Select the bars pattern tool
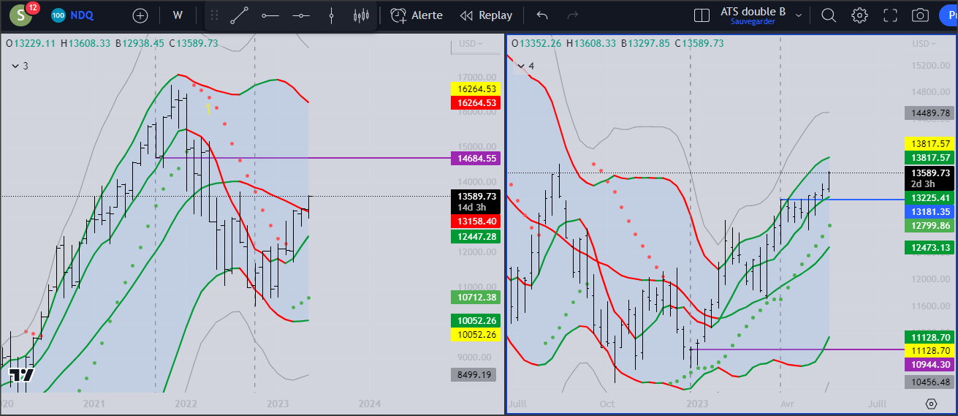Image resolution: width=958 pixels, height=416 pixels. click(361, 15)
